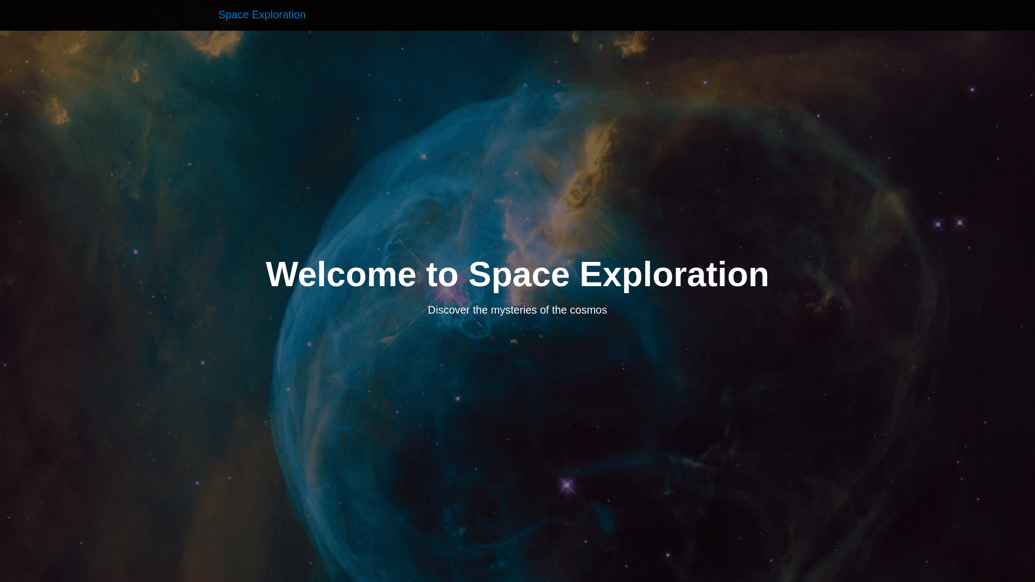This screenshot has height=582, width=1035.
Task: Click the Welcome to Space Exploration heading
Action: click(x=517, y=274)
